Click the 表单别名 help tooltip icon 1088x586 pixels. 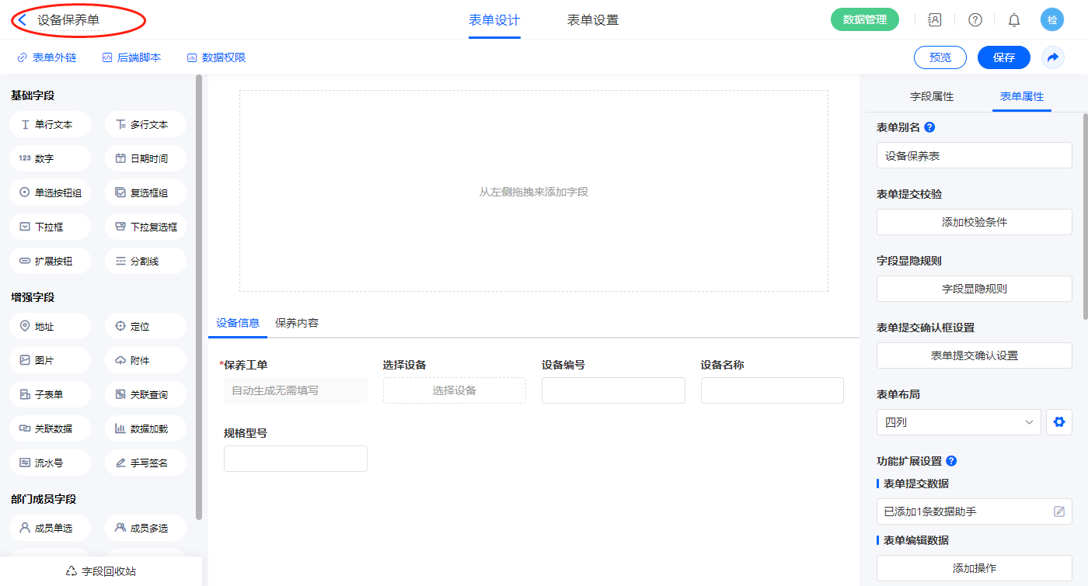point(929,127)
